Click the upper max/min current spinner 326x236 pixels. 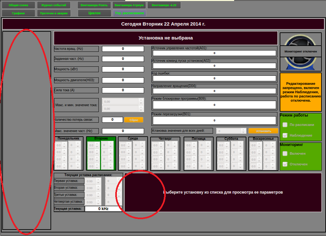click(x=120, y=101)
